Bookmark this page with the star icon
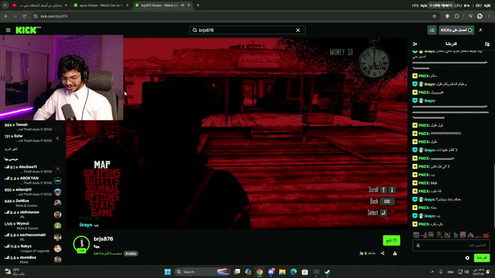 coord(434,16)
